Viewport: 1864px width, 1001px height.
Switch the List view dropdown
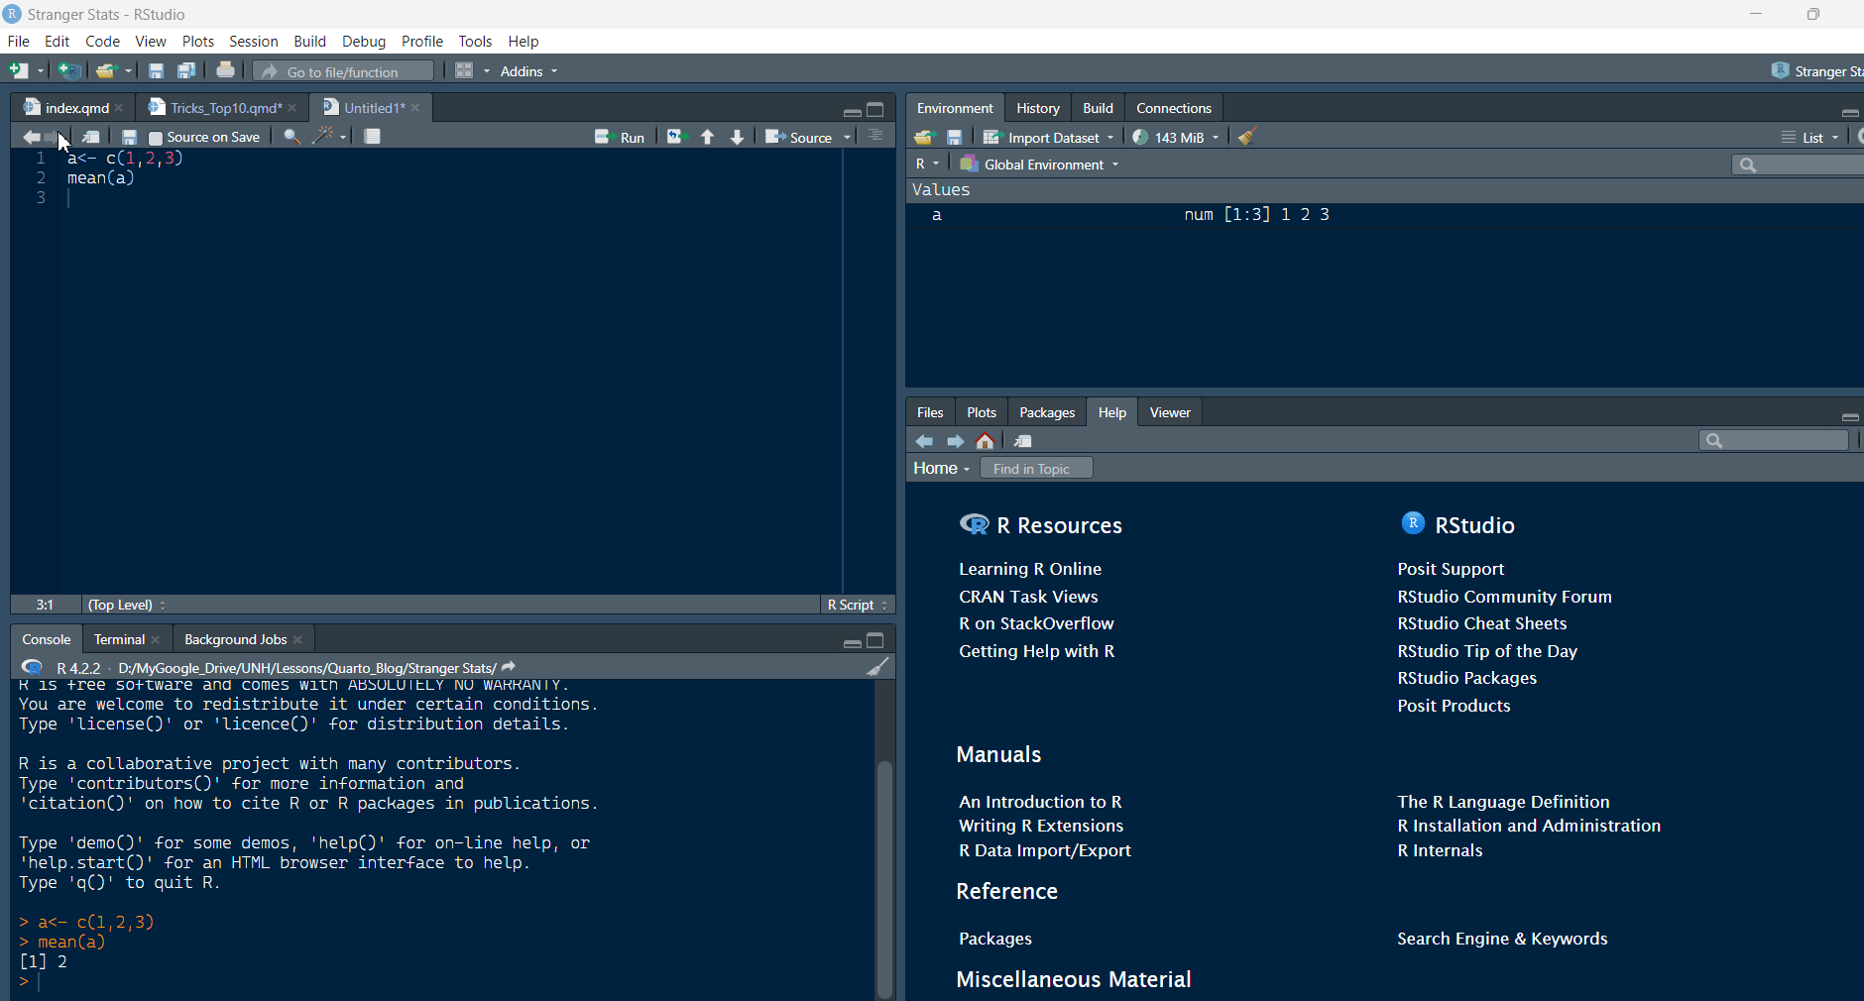tap(1809, 138)
